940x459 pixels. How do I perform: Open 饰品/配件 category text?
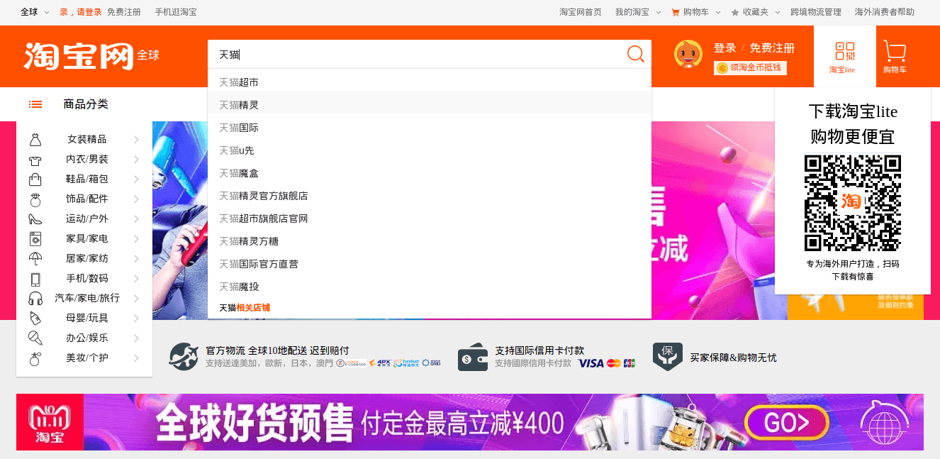(x=87, y=199)
